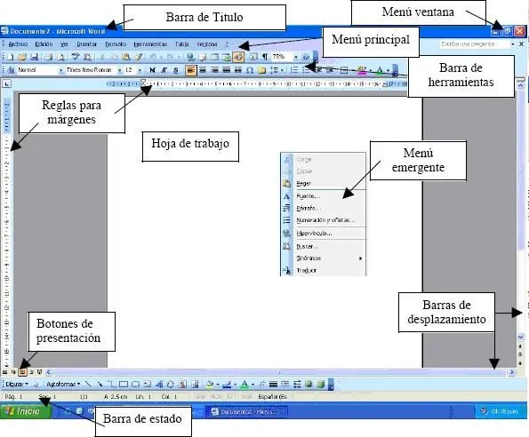Image resolution: width=529 pixels, height=437 pixels.
Task: Toggle Bold (N) formatting
Action: pos(153,70)
